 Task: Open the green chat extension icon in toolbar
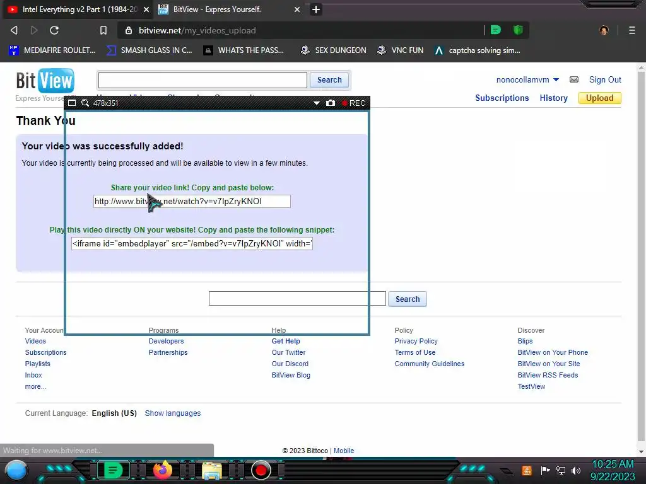coord(496,30)
